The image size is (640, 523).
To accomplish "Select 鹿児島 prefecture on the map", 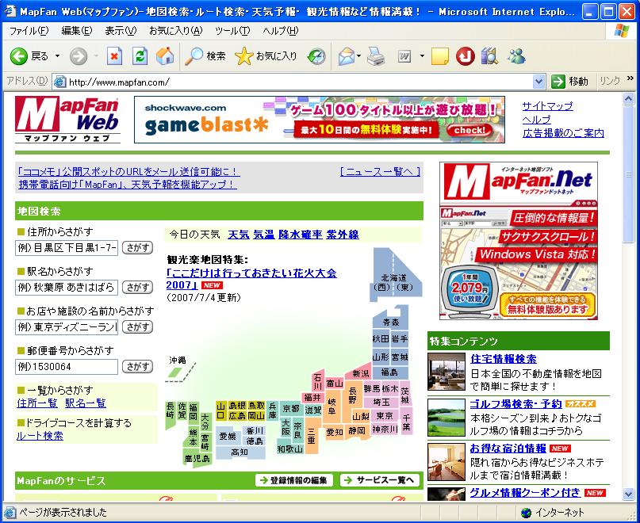I will tap(197, 459).
